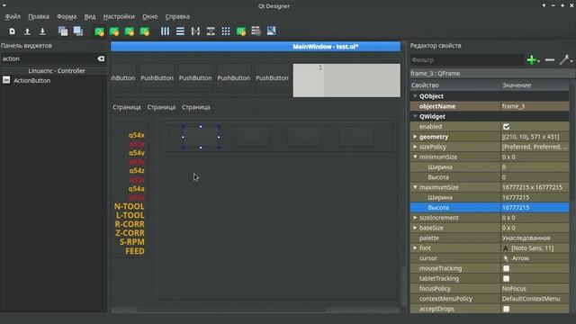Collapse the QObject property group
Image resolution: width=576 pixels, height=324 pixels.
415,96
